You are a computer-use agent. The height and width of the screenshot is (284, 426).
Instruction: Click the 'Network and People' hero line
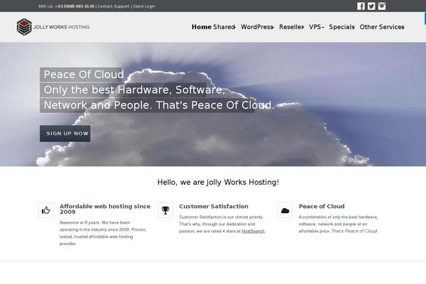[159, 105]
